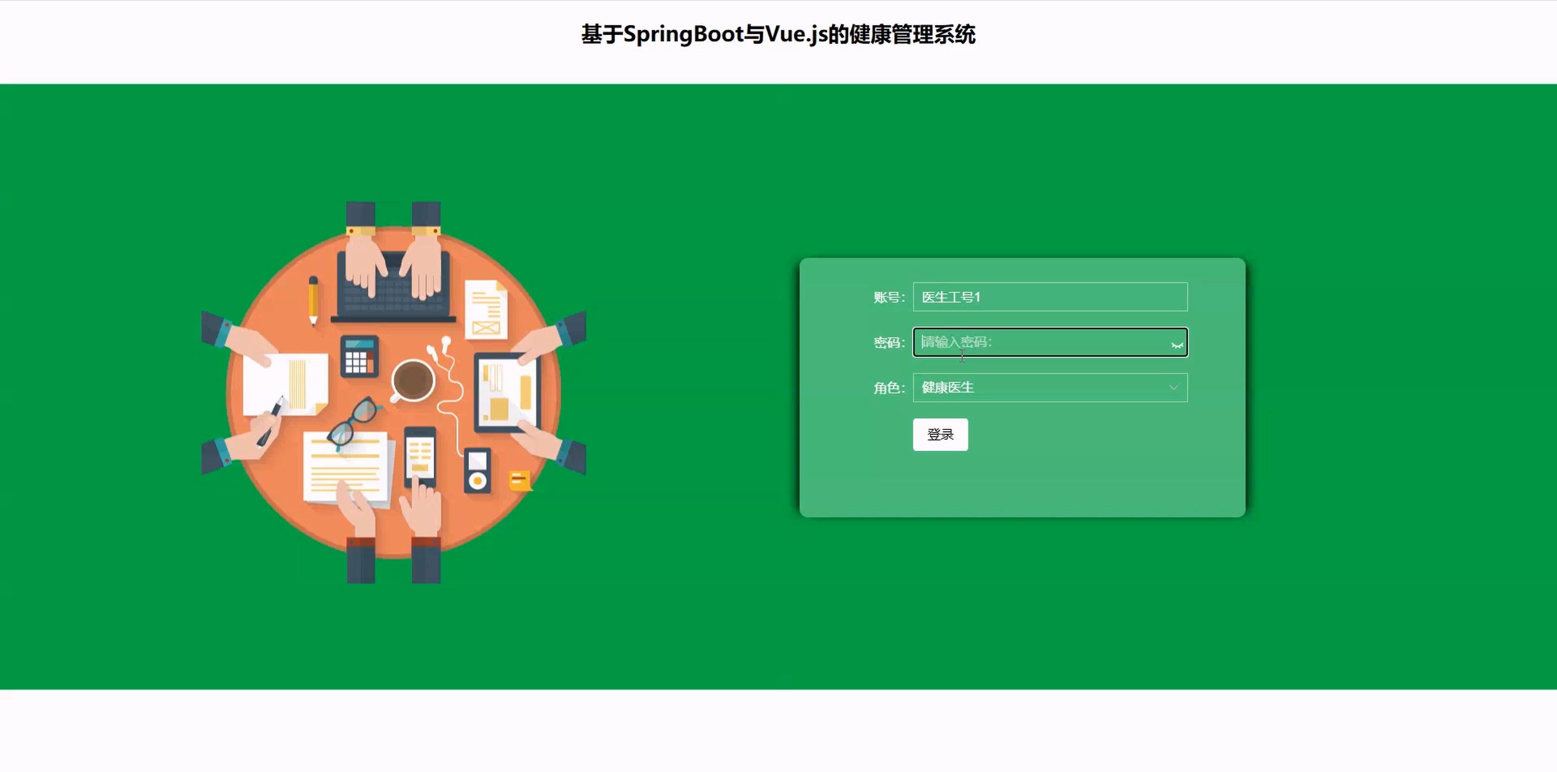Expand the 角色 role dropdown arrow
The width and height of the screenshot is (1557, 772).
(1173, 387)
